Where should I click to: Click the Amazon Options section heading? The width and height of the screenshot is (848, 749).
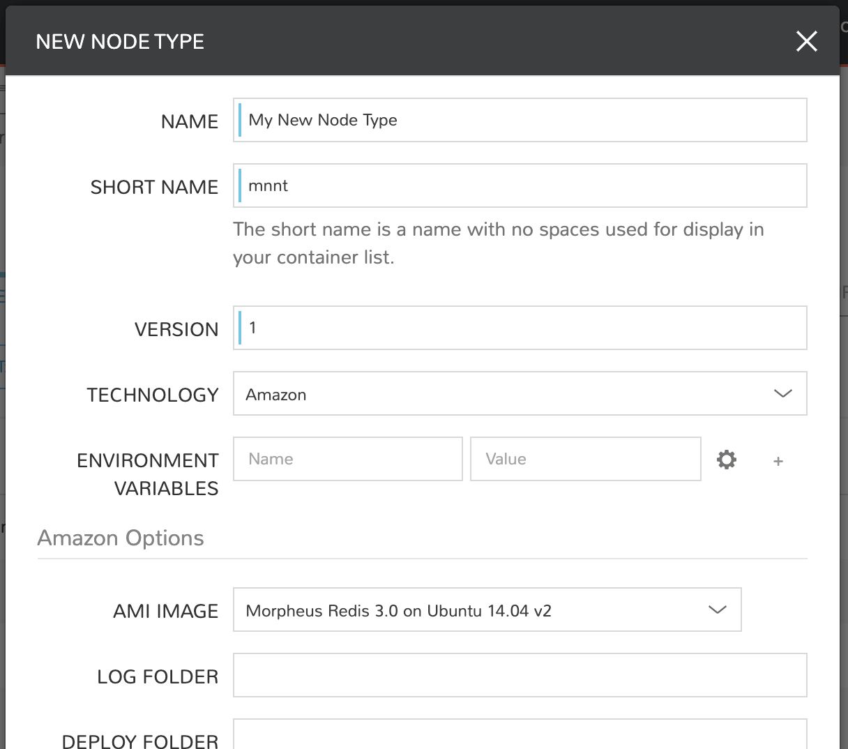click(121, 538)
